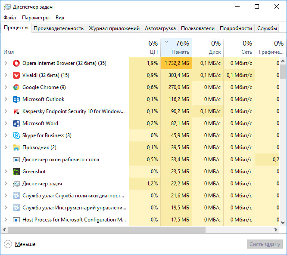
Task: Expand the Проводник process group
Action: pos(6,147)
